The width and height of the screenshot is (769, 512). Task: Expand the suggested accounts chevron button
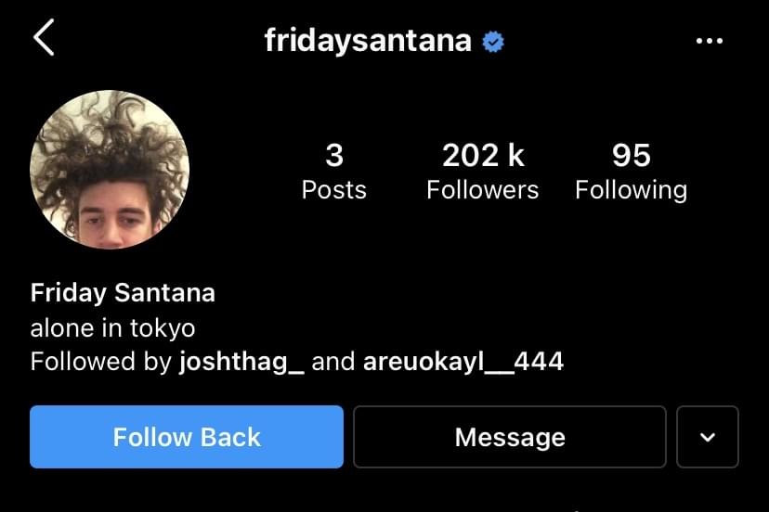pos(707,437)
